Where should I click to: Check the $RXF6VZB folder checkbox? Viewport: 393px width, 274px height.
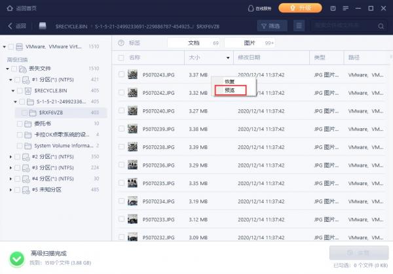click(x=24, y=112)
